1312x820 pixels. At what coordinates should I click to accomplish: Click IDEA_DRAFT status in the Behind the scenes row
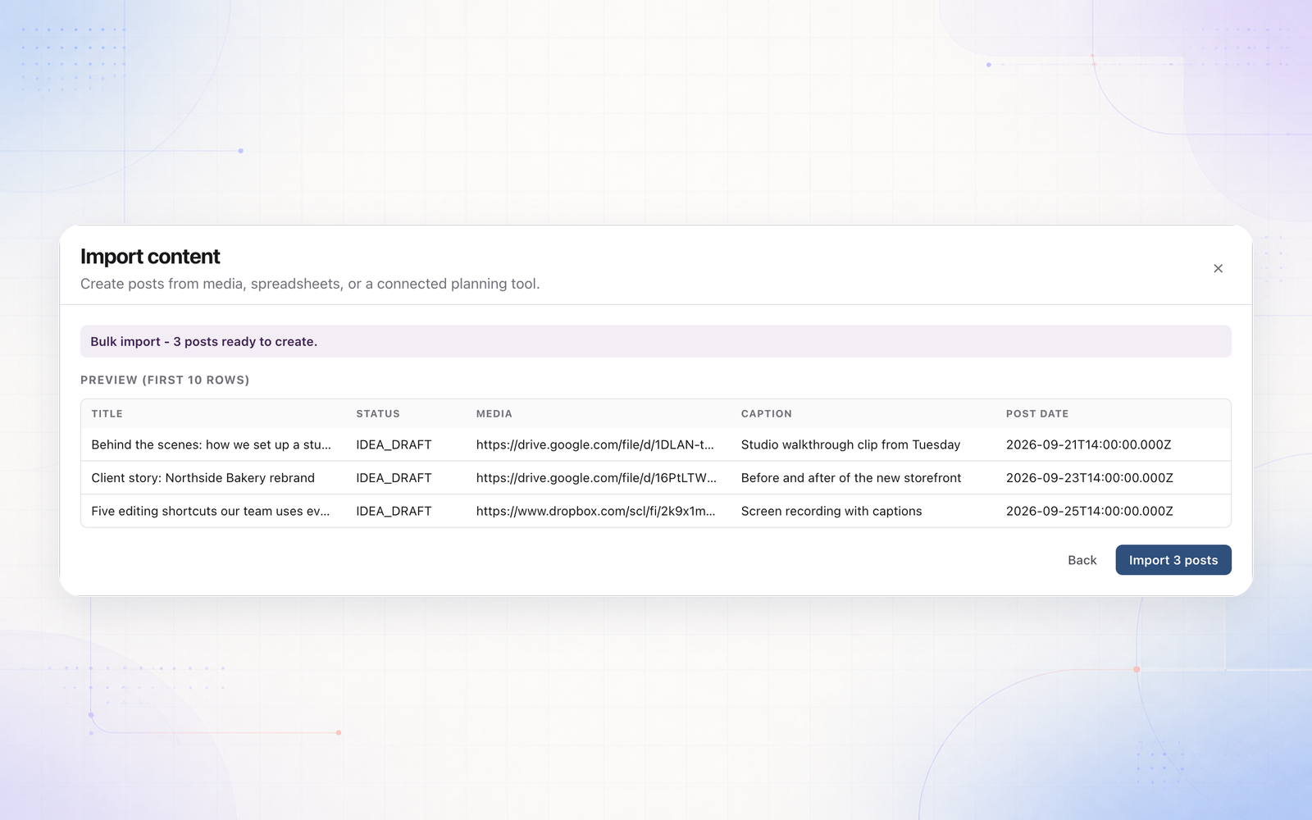394,444
